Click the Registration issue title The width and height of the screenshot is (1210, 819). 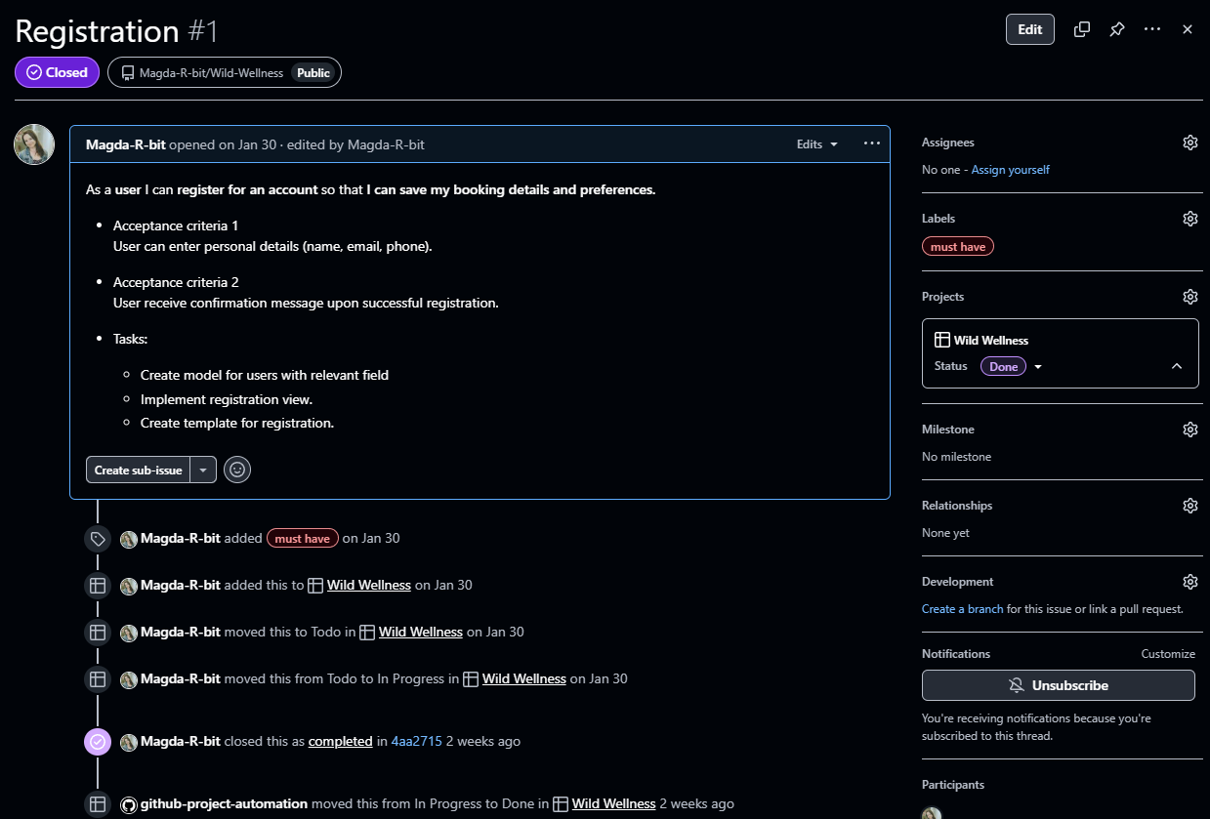(x=97, y=31)
